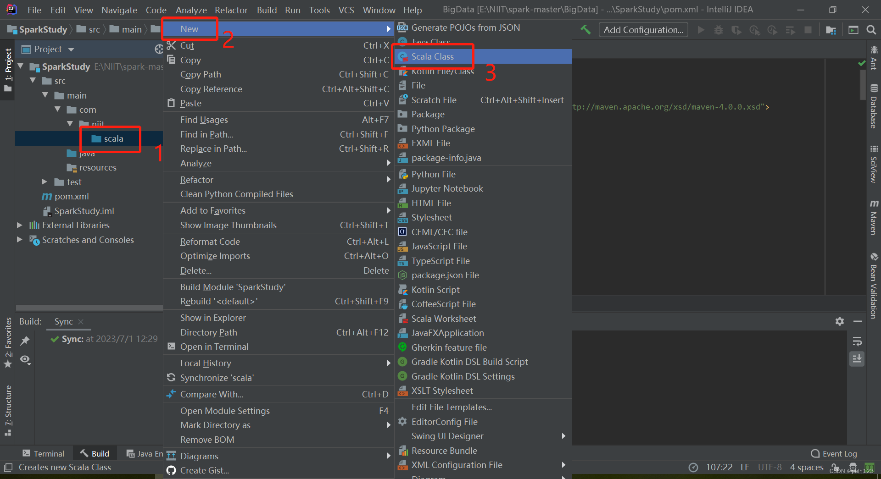Expand External Libraries node
The image size is (881, 479).
tap(20, 225)
